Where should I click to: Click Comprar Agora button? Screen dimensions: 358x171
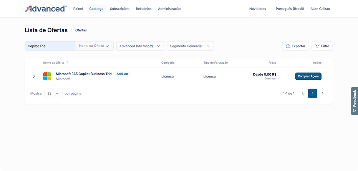(308, 76)
